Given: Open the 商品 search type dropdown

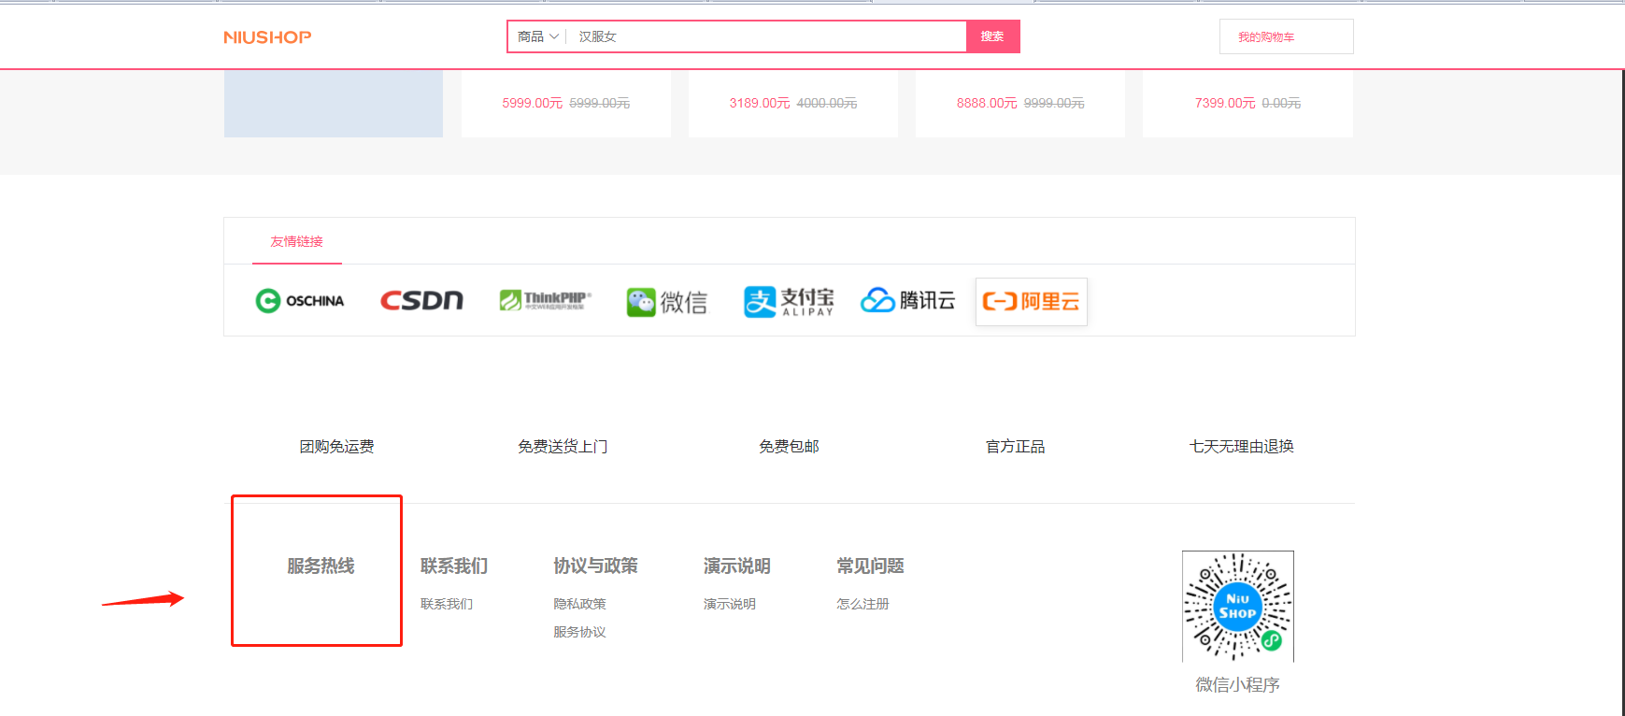Looking at the screenshot, I should pos(537,36).
